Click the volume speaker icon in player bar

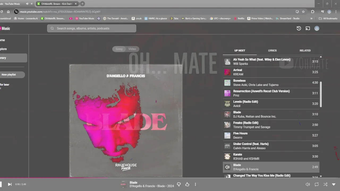308,184
